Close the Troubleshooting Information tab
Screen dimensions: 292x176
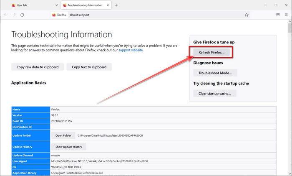pos(108,5)
